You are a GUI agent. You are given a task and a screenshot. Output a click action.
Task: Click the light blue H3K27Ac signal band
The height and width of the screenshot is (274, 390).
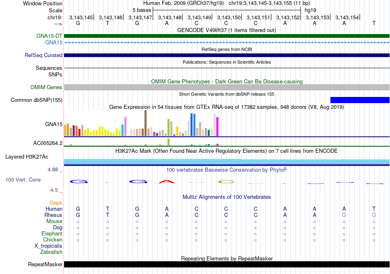(x=227, y=162)
